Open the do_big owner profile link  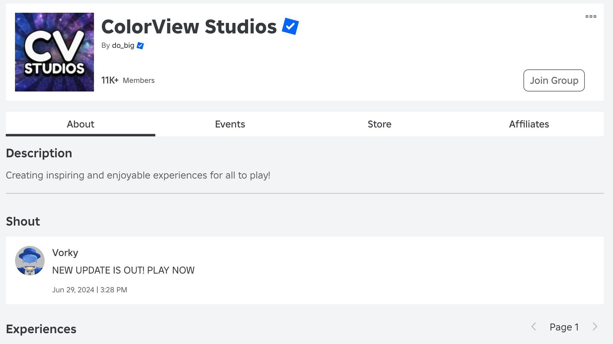point(123,46)
